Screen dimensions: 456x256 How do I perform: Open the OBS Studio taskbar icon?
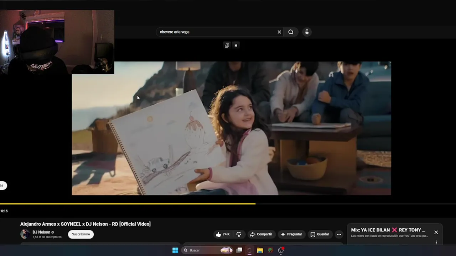tap(281, 250)
